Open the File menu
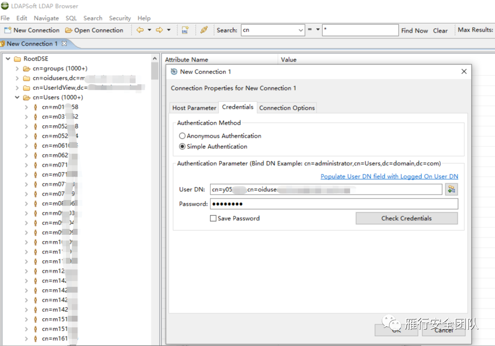This screenshot has height=346, width=495. tap(5, 18)
